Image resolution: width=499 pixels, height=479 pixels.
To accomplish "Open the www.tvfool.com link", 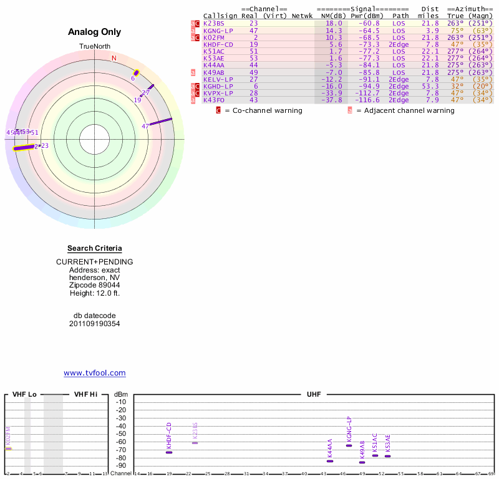I will 94,373.
